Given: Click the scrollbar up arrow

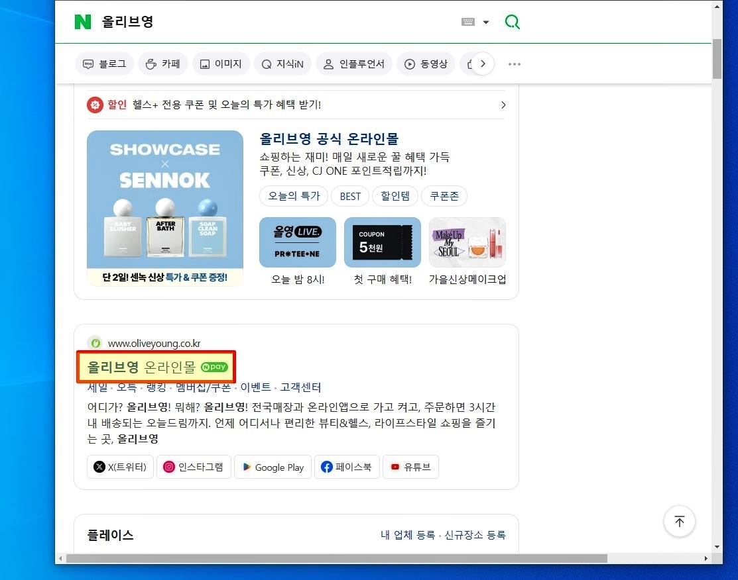Looking at the screenshot, I should (x=717, y=7).
